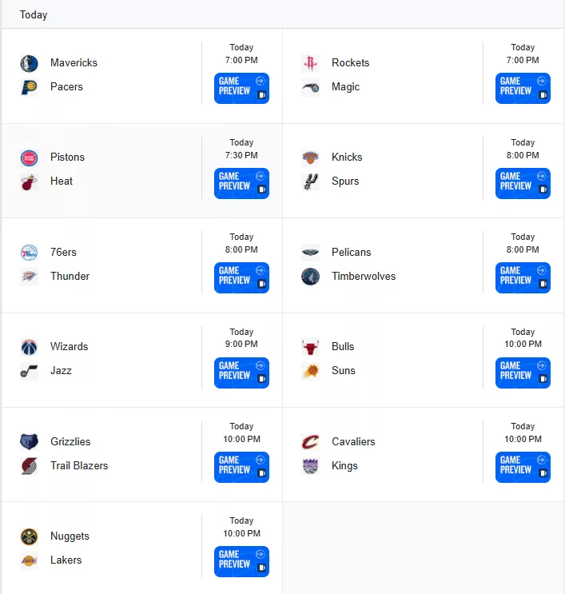565x594 pixels.
Task: Click the Heat team name
Action: tap(62, 181)
